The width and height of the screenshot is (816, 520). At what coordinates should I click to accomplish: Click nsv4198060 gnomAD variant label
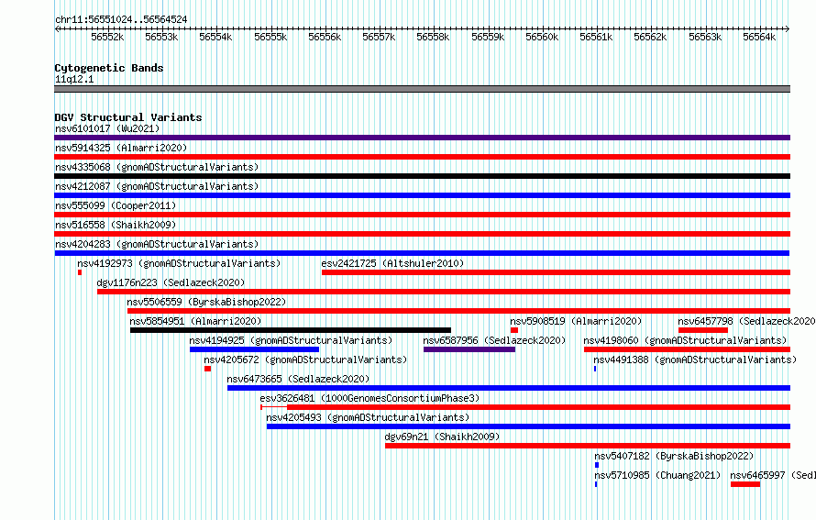(686, 340)
